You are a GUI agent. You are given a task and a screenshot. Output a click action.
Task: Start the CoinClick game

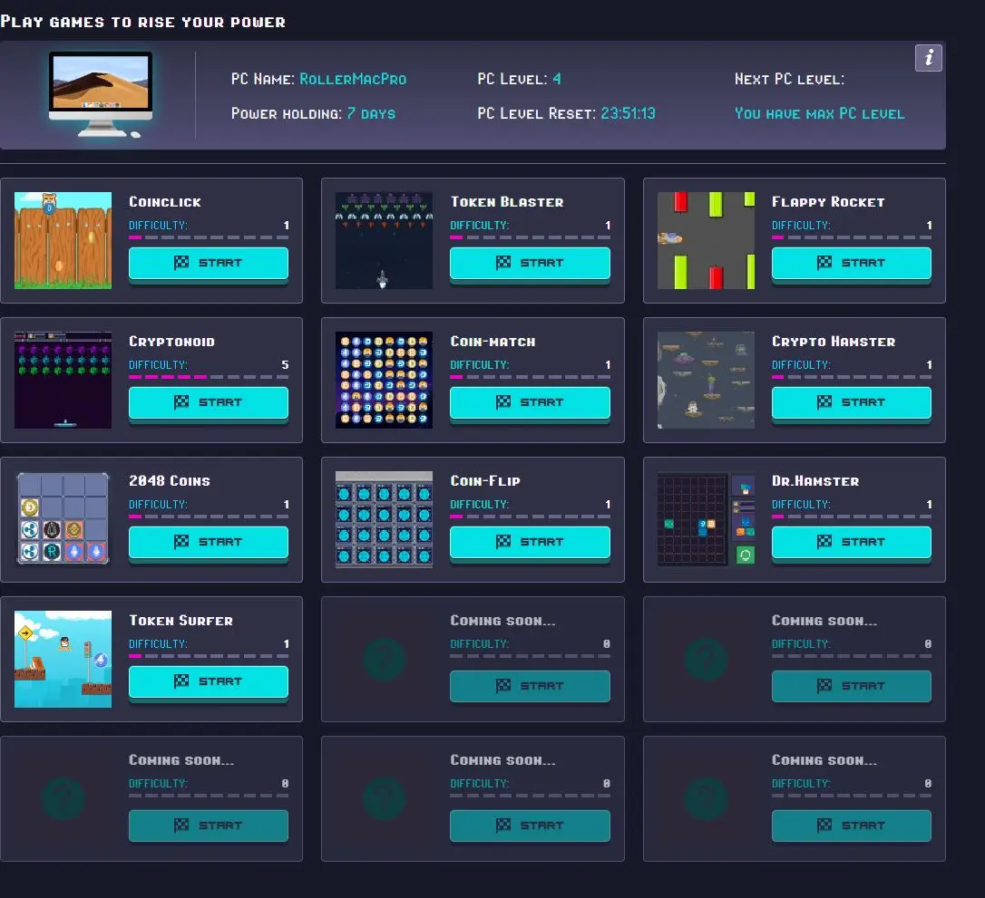(209, 263)
